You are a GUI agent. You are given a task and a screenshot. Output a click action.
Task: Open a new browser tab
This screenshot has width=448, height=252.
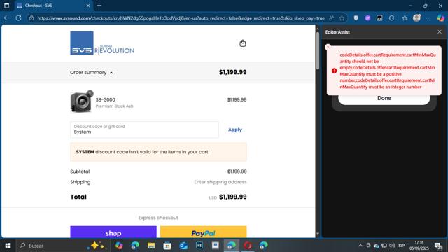coord(99,6)
